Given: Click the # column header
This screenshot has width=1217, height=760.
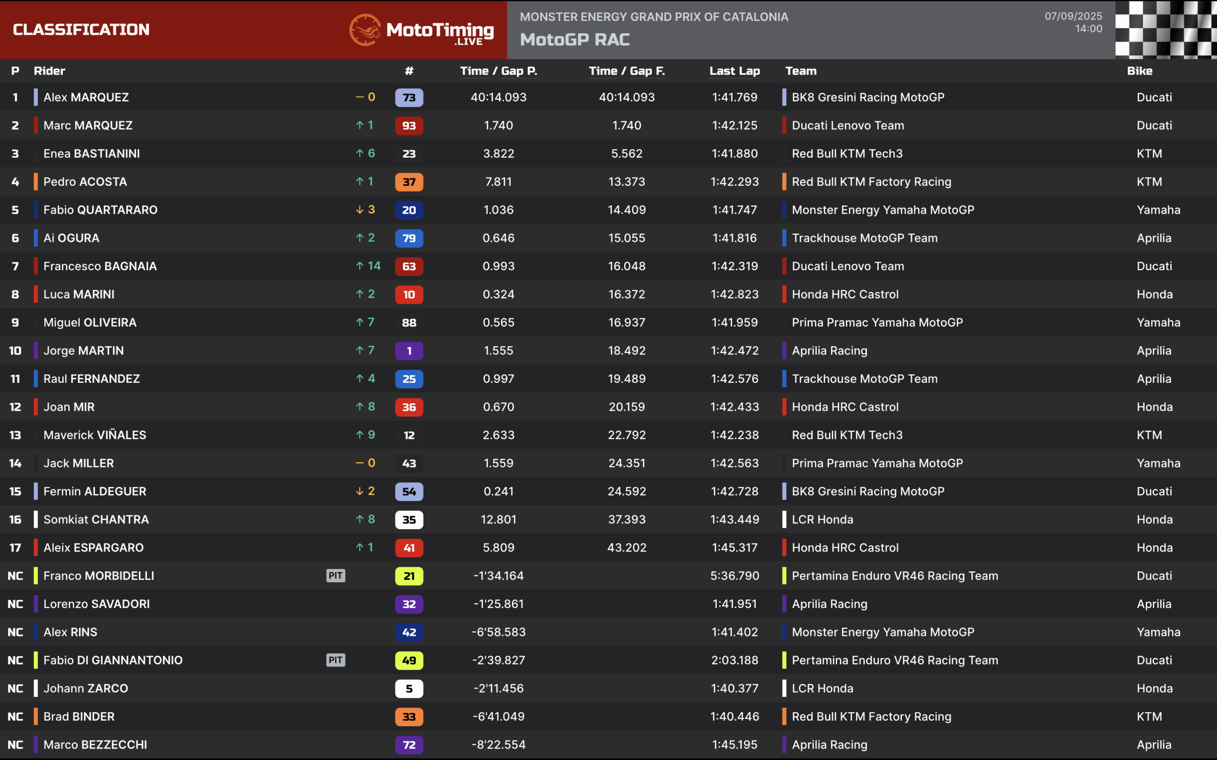Looking at the screenshot, I should coord(409,71).
